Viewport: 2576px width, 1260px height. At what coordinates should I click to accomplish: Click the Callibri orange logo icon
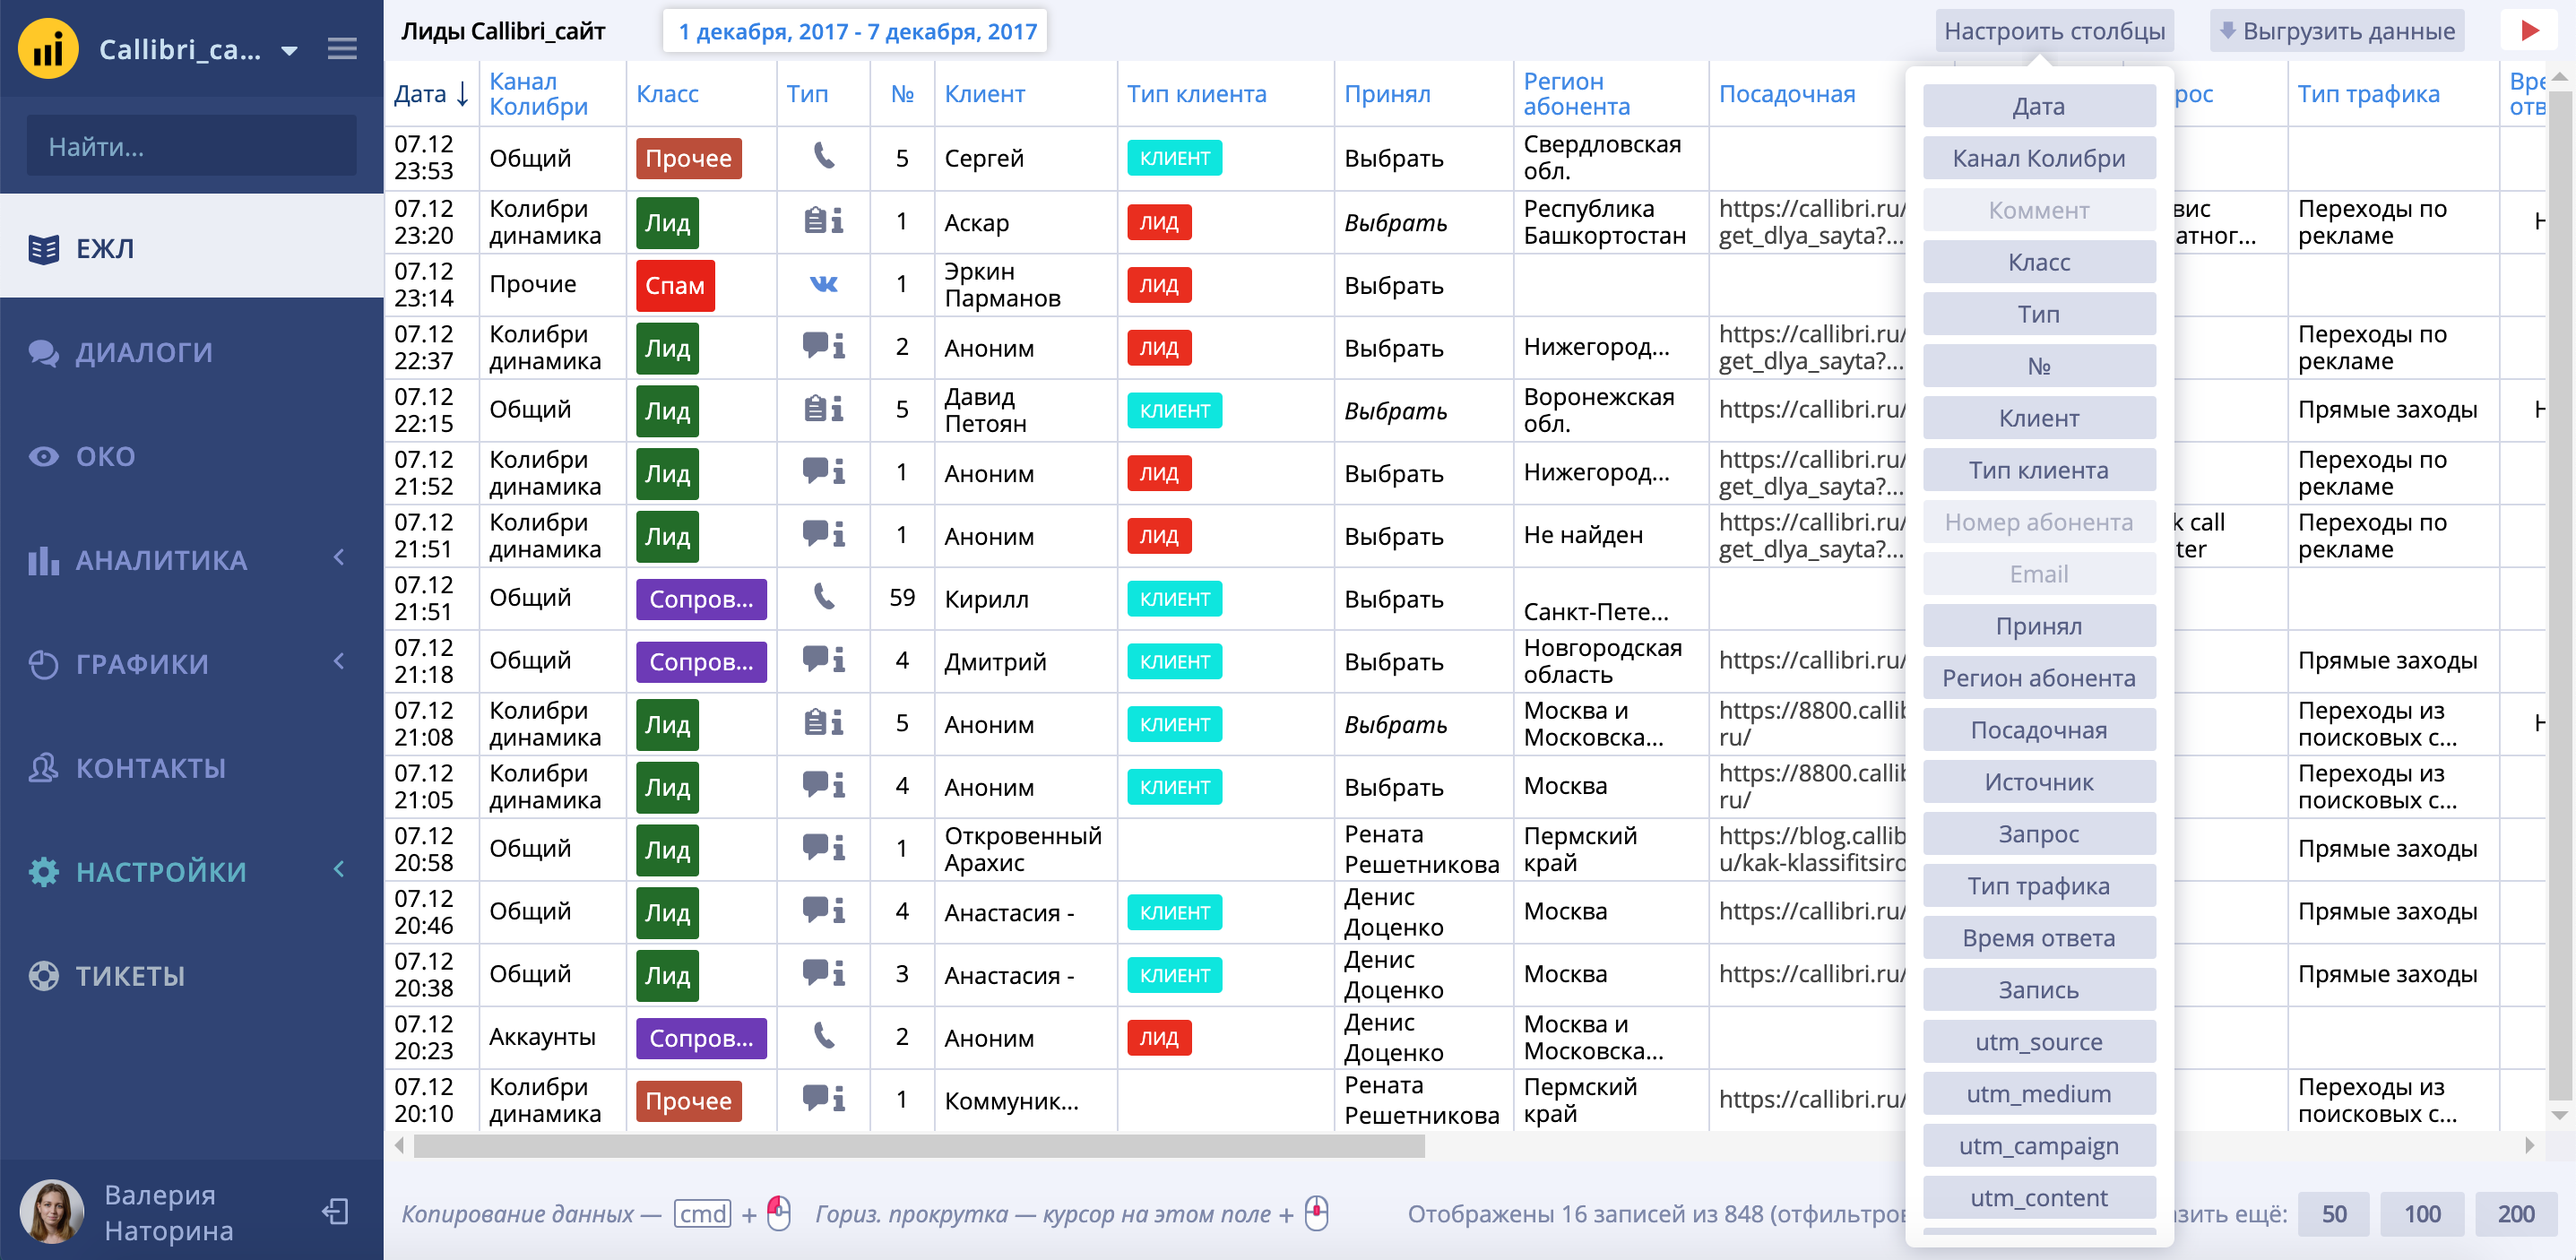tap(48, 49)
